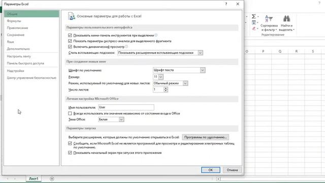This screenshot has height=183, width=325.
Task: Expand Clear dropdown arrow in ribbon
Action: click(x=258, y=28)
